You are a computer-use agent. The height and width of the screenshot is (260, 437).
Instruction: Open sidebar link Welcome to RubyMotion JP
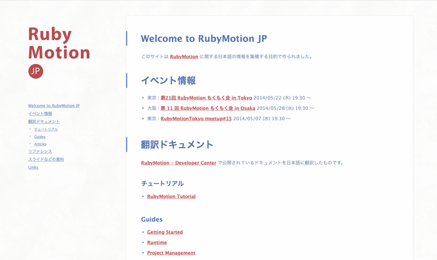point(54,106)
